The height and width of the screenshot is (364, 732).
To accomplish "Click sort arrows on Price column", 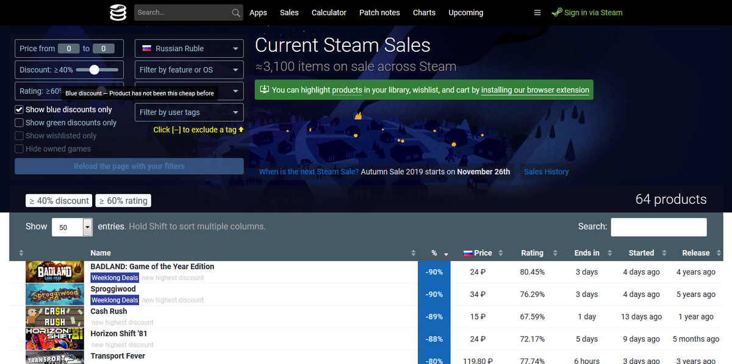I will 500,253.
